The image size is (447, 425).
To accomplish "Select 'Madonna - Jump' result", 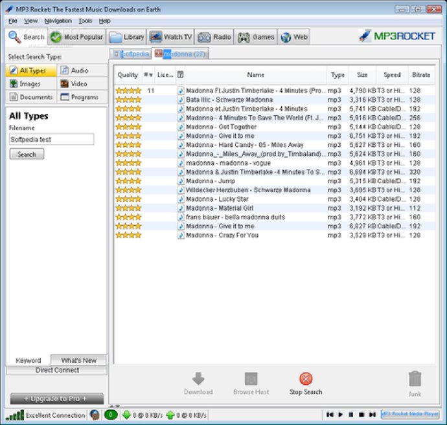I will (275, 181).
